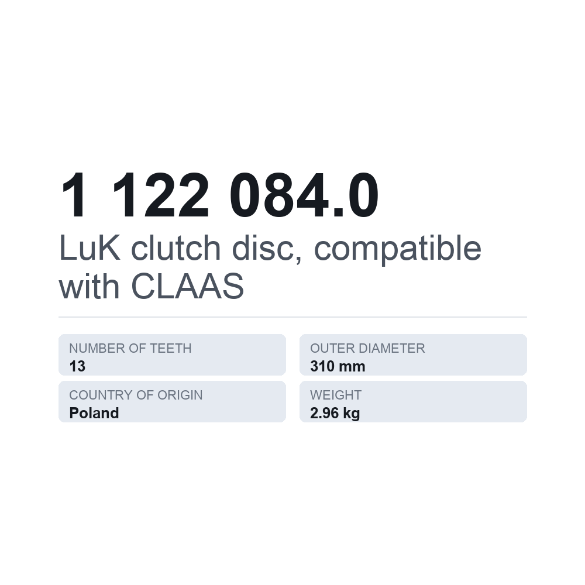Click the OUTER DIAMETER label

[367, 348]
